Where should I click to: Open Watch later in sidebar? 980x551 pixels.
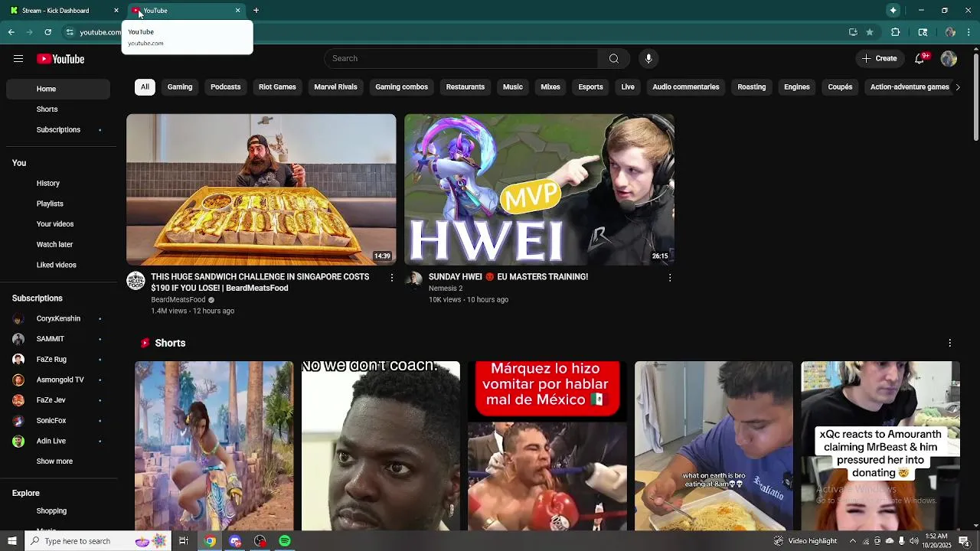click(x=58, y=245)
